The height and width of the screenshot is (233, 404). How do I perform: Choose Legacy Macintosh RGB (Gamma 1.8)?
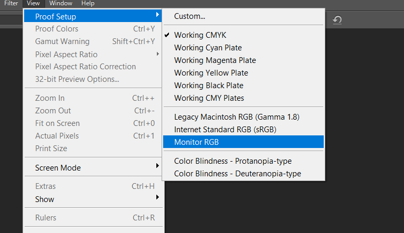237,116
